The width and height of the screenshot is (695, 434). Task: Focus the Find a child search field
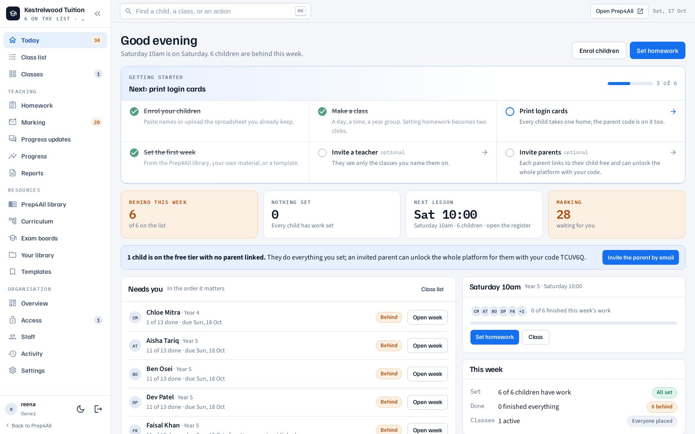point(215,11)
